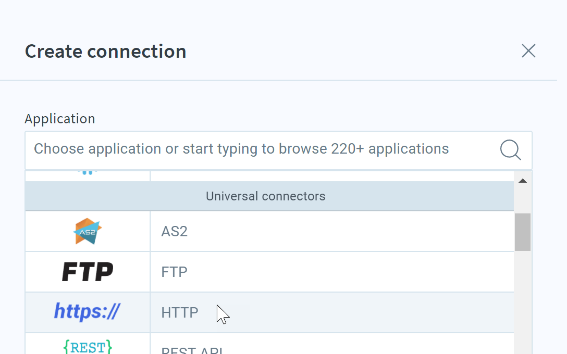Click the Application field label
The image size is (567, 354).
60,119
